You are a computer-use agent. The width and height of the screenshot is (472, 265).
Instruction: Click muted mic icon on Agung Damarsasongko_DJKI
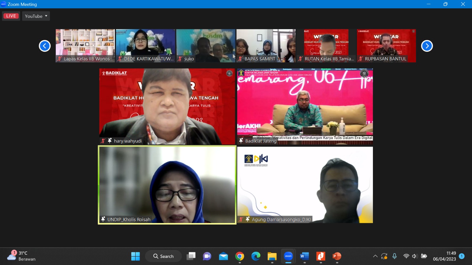pos(241,219)
